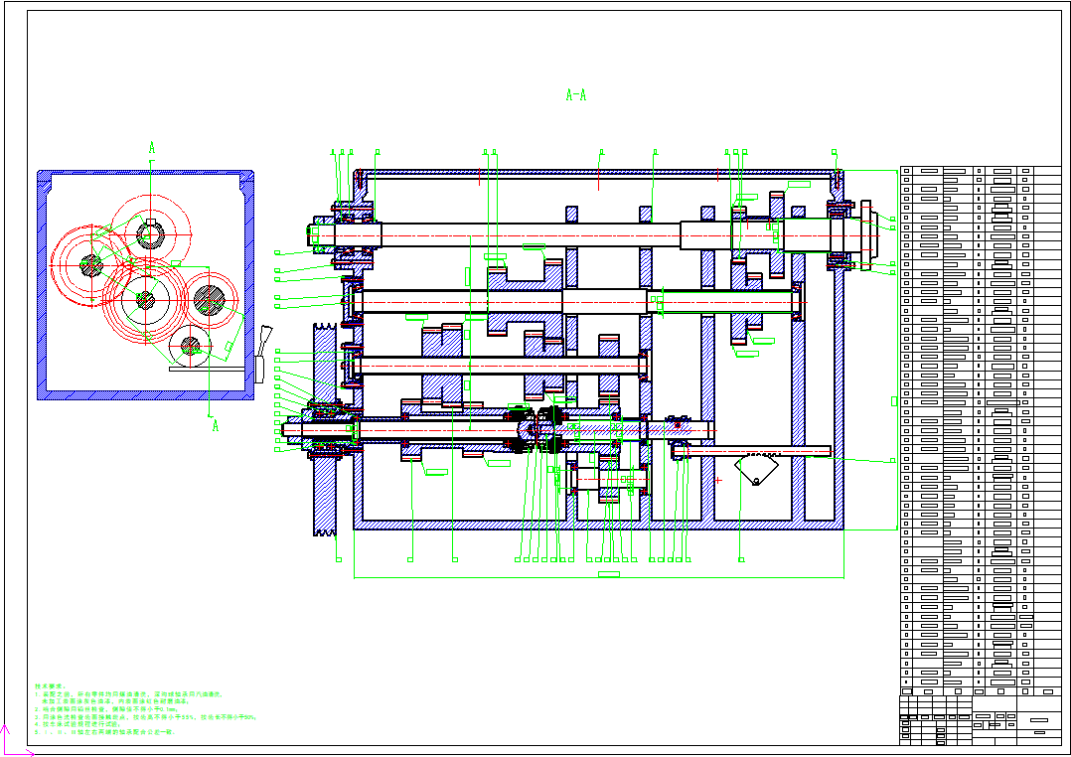Select the hatched right gear in side view

209,299
